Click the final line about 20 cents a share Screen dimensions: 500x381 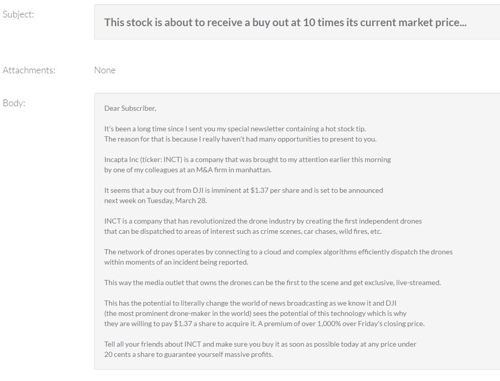tap(189, 354)
